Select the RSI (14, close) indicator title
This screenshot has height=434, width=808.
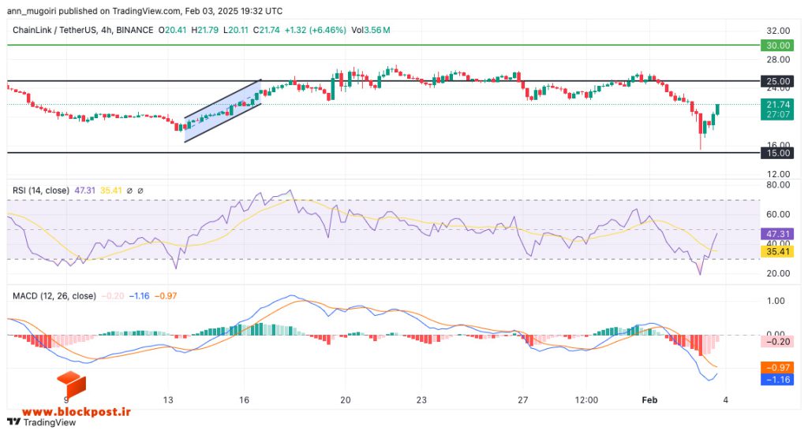(41, 191)
